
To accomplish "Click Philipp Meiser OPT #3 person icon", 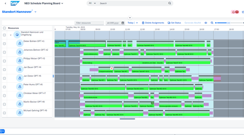I will tap(20, 61).
